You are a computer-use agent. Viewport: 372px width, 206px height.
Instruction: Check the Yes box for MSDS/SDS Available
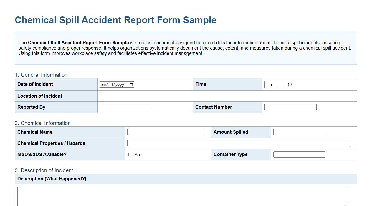(x=130, y=154)
